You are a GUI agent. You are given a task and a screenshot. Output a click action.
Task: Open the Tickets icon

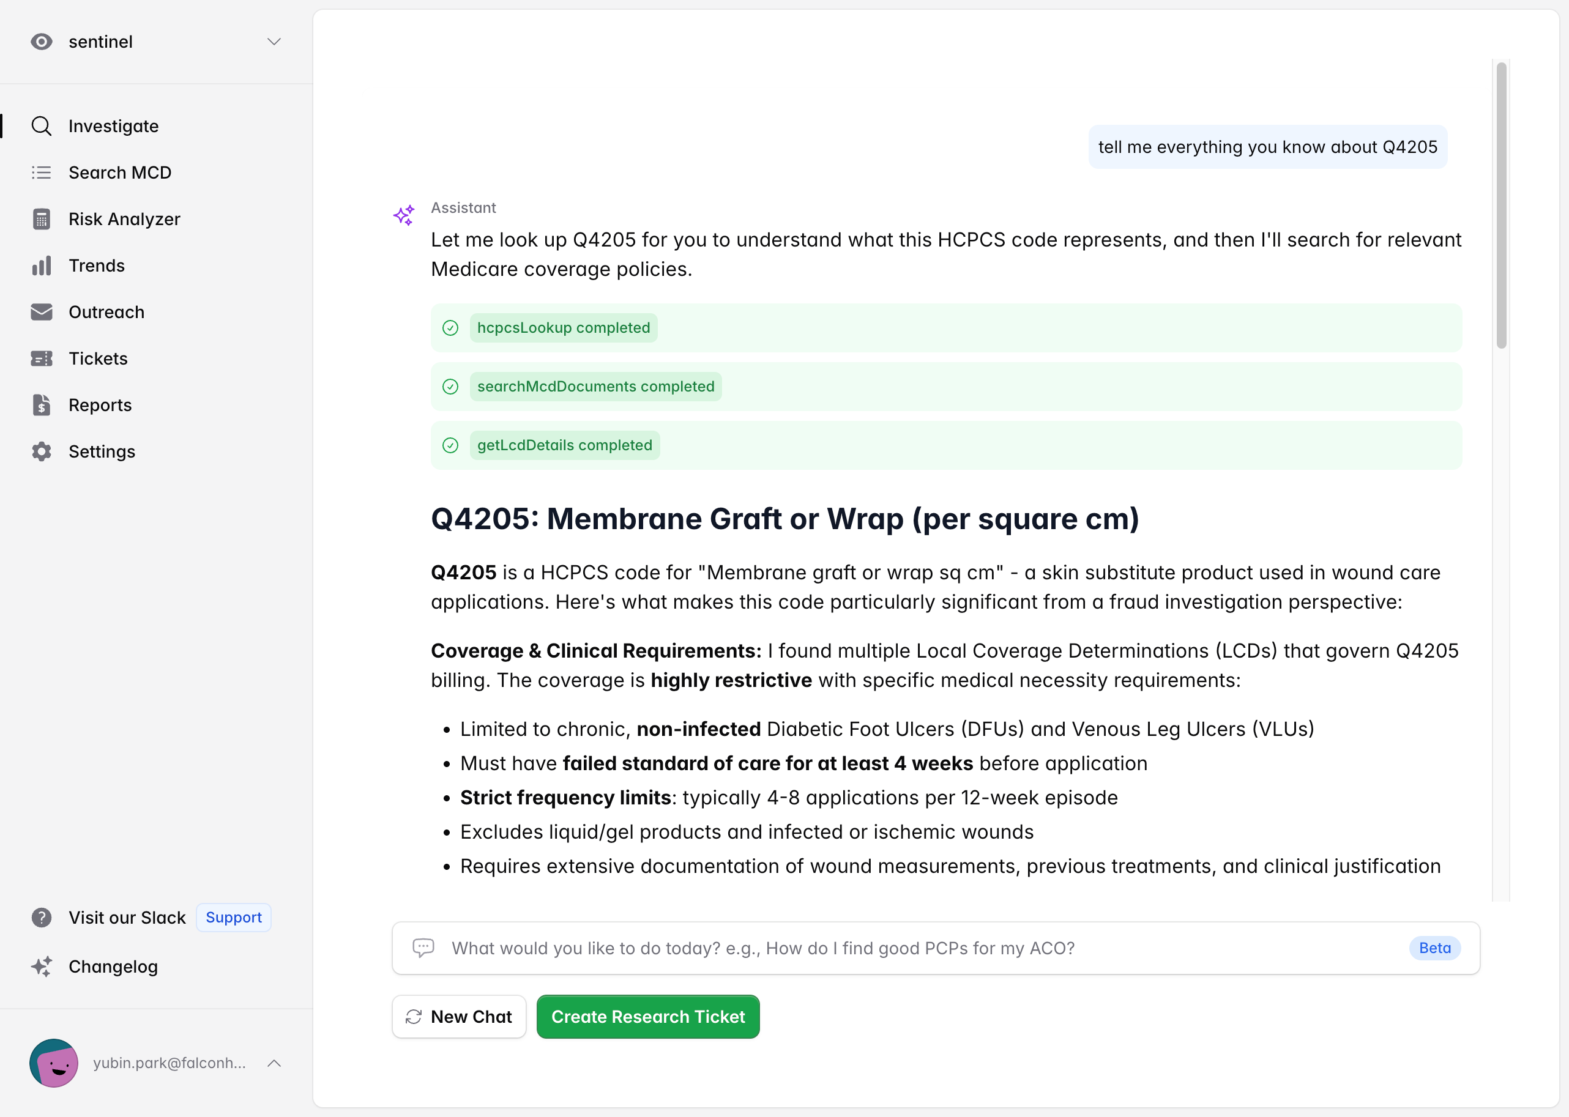[41, 358]
